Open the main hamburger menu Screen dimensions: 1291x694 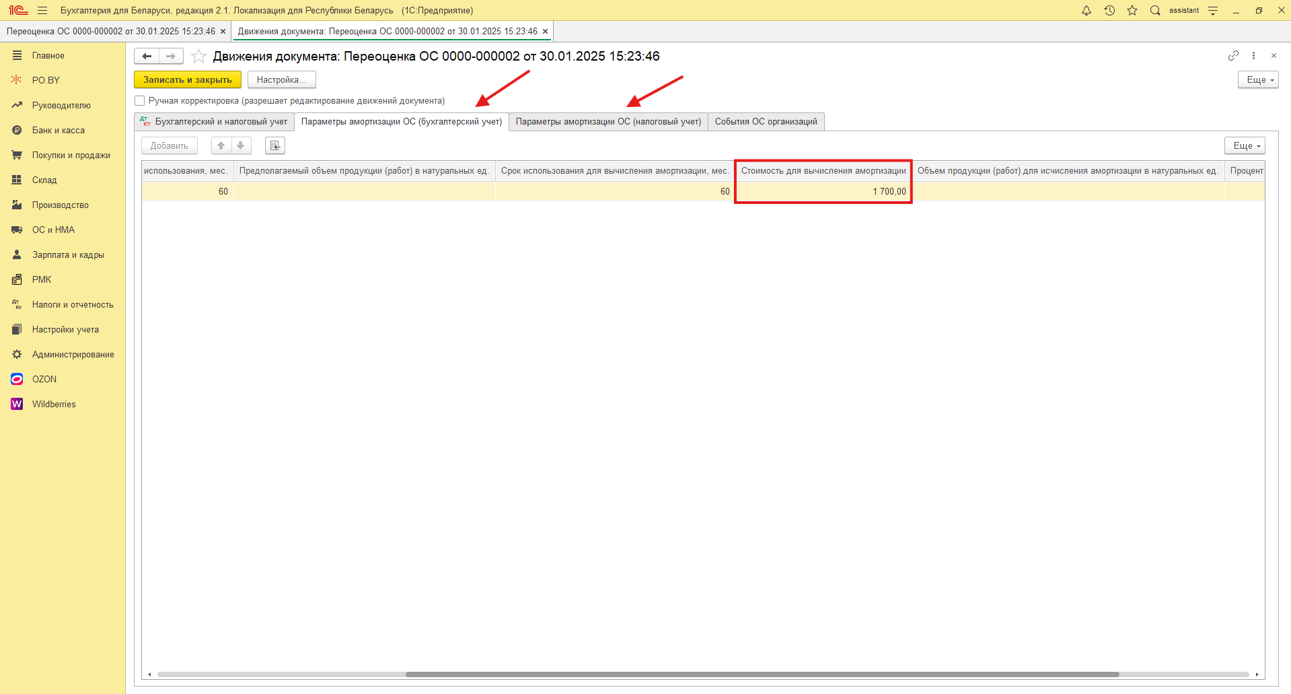tap(42, 10)
